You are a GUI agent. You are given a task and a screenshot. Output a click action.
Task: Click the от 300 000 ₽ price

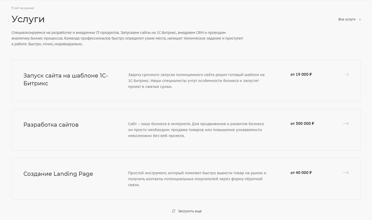click(302, 124)
